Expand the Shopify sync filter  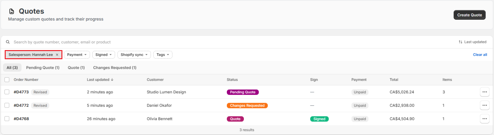point(134,55)
